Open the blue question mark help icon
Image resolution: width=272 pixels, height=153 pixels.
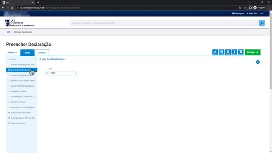258,62
